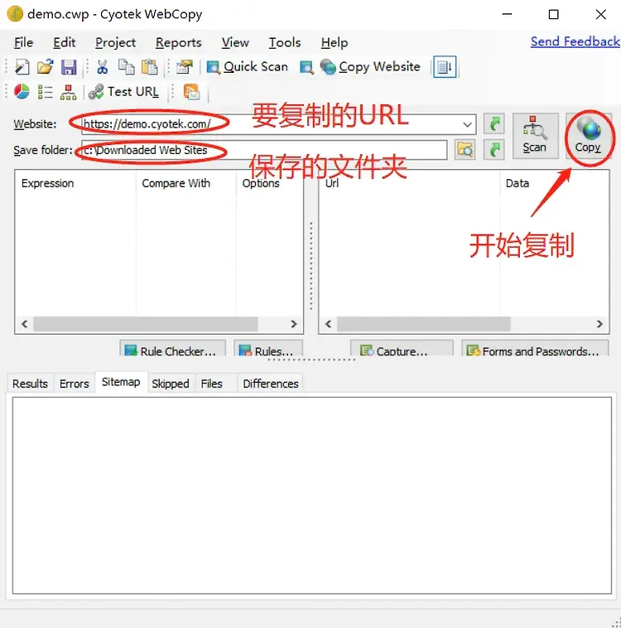The height and width of the screenshot is (628, 621).
Task: Click the large Scan button
Action: (x=536, y=136)
